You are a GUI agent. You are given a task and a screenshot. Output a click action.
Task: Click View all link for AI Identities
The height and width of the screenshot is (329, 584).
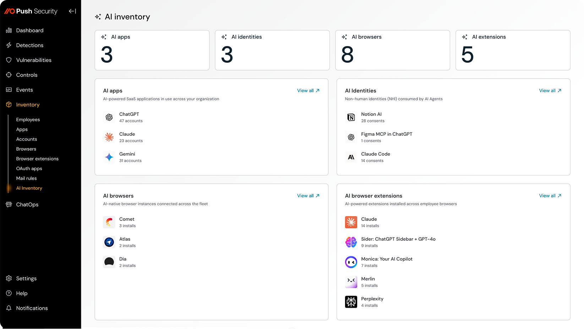point(550,91)
